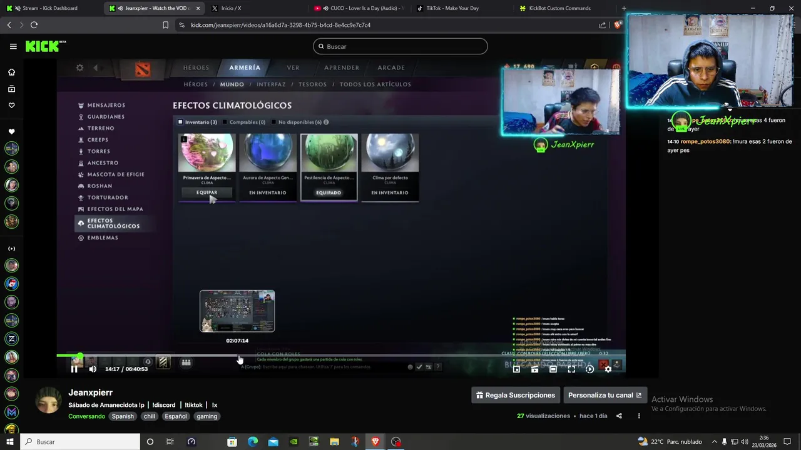Click ARMERÍA tab in the Dota video
The height and width of the screenshot is (450, 801).
[245, 67]
